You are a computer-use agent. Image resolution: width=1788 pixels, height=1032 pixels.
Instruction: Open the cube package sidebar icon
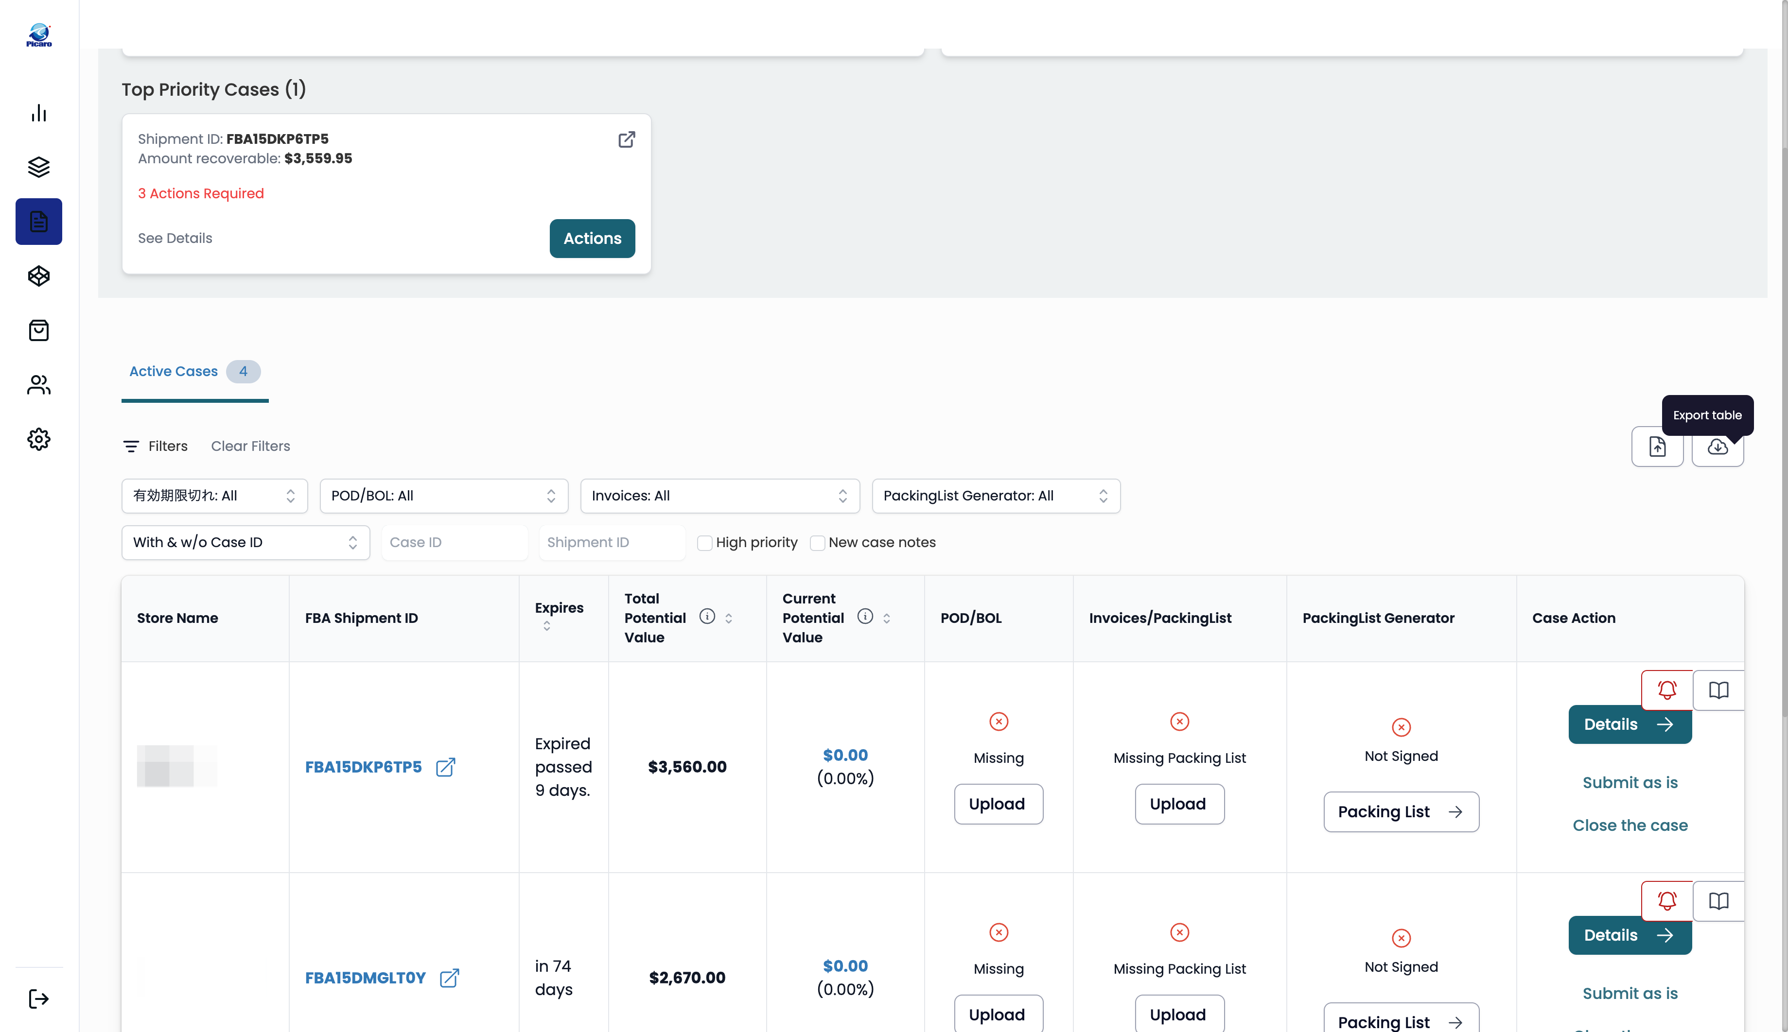39,275
